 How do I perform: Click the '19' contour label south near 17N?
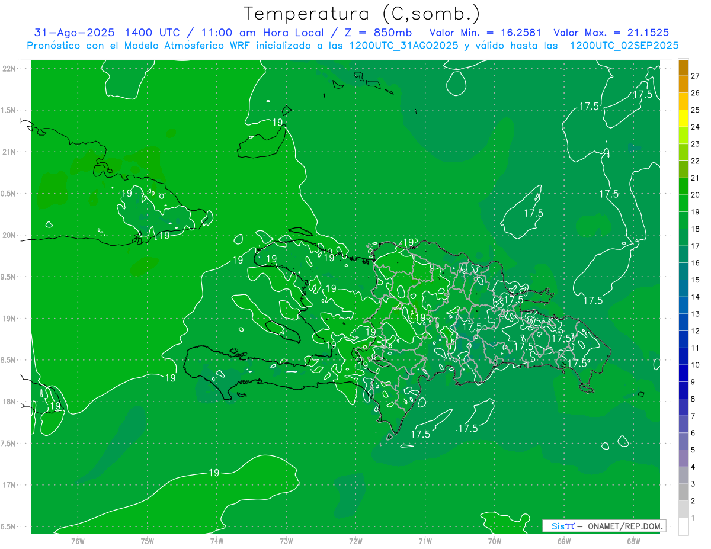pos(214,473)
